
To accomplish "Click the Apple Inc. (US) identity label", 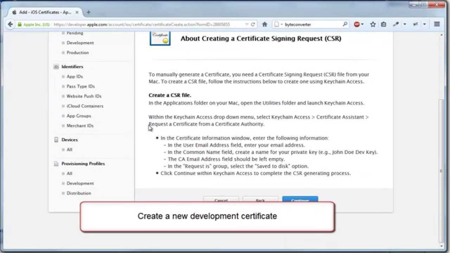I will point(37,25).
